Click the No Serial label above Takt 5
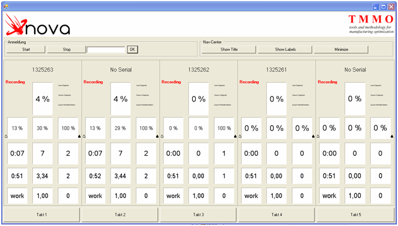The width and height of the screenshot is (398, 226). [355, 70]
